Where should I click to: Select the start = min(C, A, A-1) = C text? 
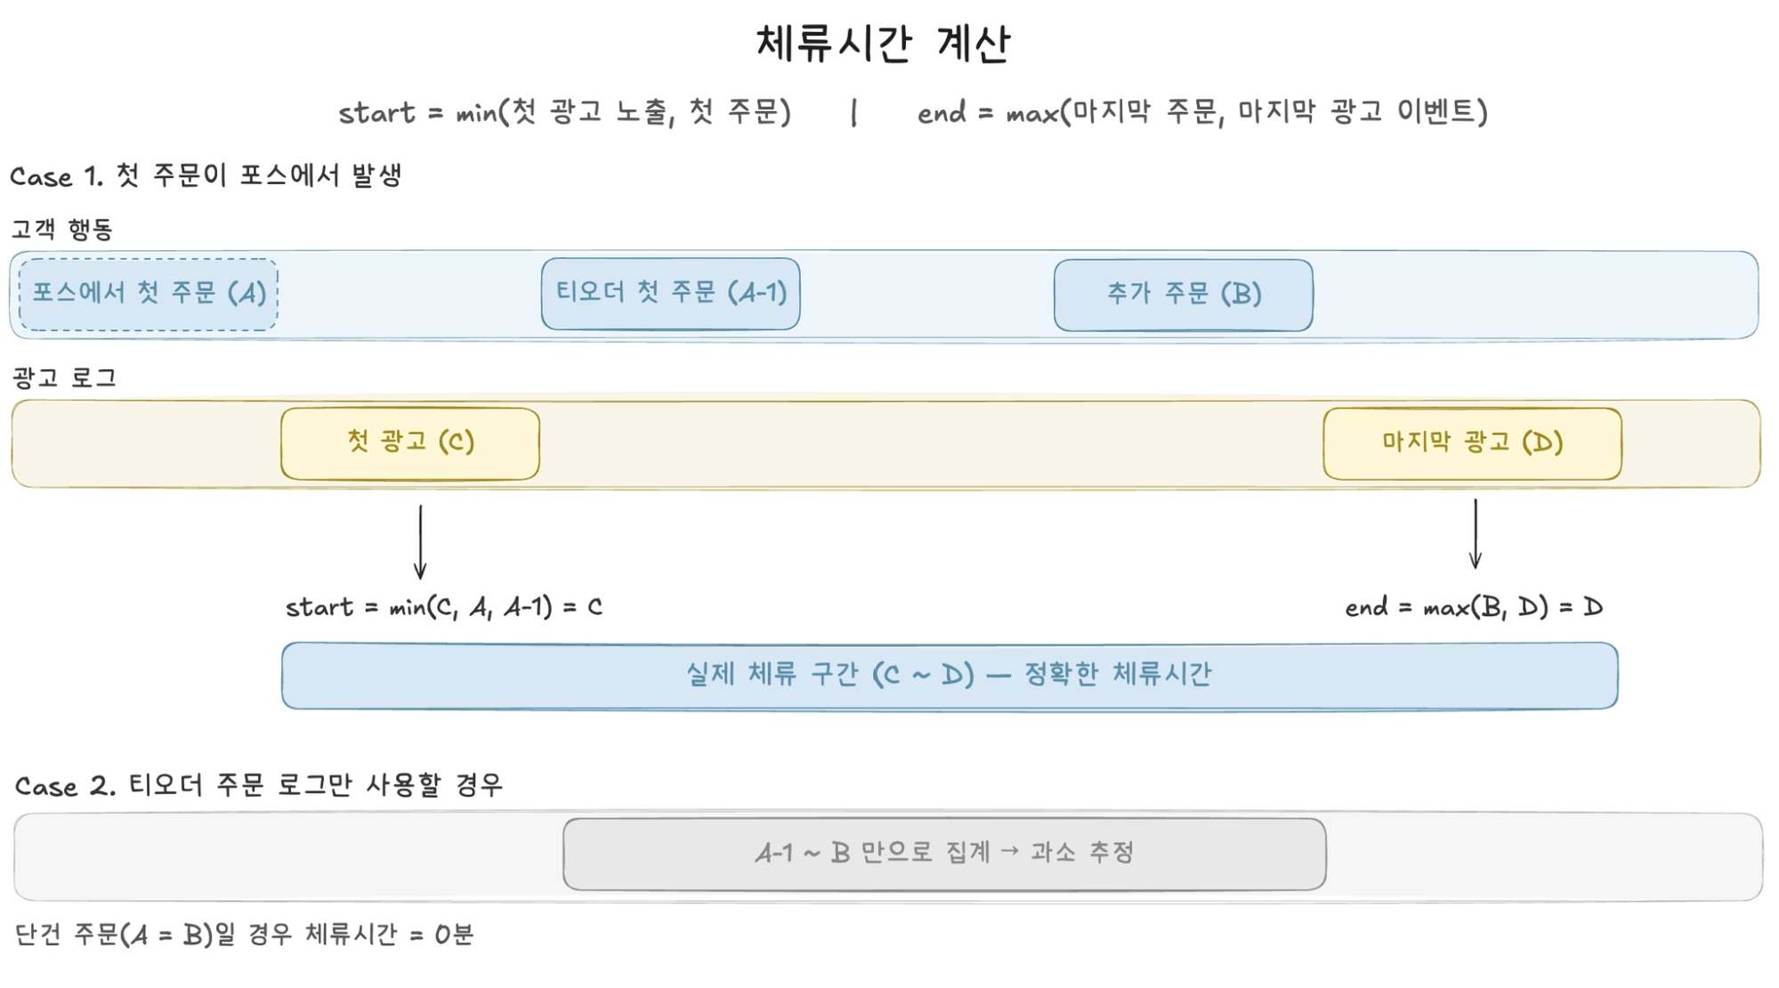(x=443, y=607)
